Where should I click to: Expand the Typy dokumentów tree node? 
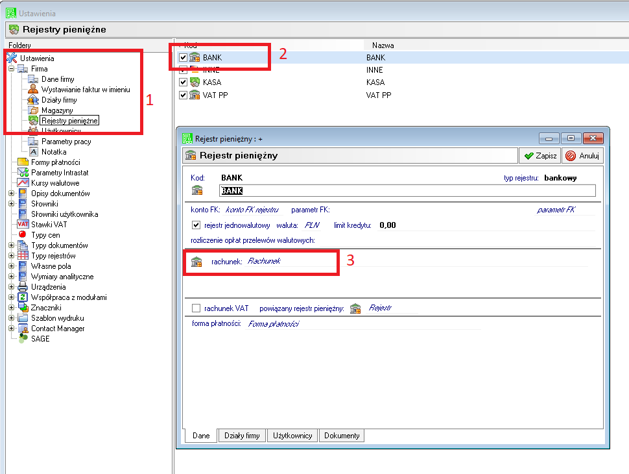(x=11, y=245)
